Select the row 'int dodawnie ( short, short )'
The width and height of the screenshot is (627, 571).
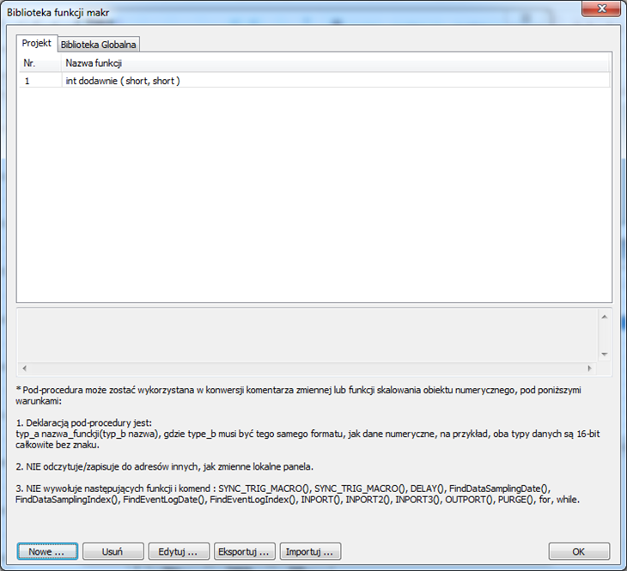pyautogui.click(x=314, y=81)
